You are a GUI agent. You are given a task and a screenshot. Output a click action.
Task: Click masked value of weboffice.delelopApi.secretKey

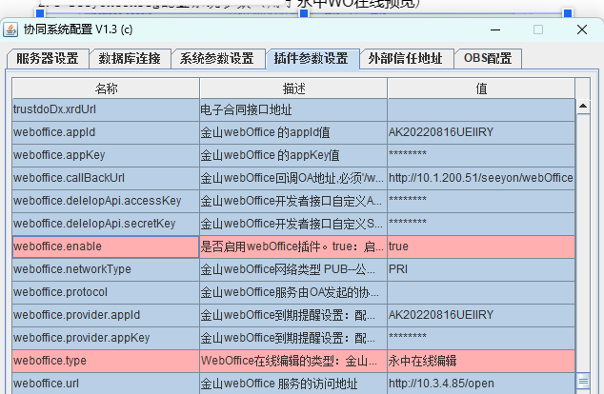click(x=481, y=224)
